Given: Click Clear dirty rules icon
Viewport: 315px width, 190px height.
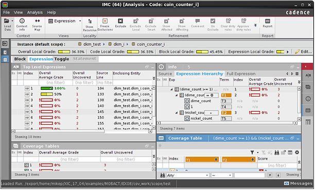Looking at the screenshot, I should tap(228, 21).
